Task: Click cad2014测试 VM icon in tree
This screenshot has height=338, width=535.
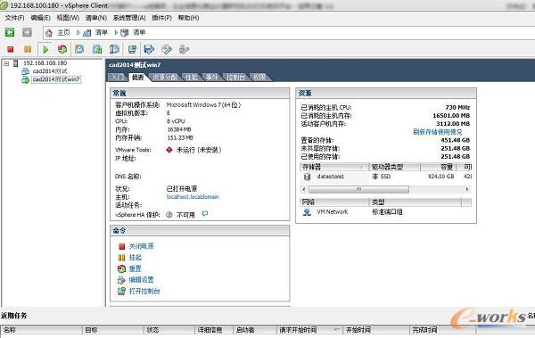Action: tap(25, 71)
